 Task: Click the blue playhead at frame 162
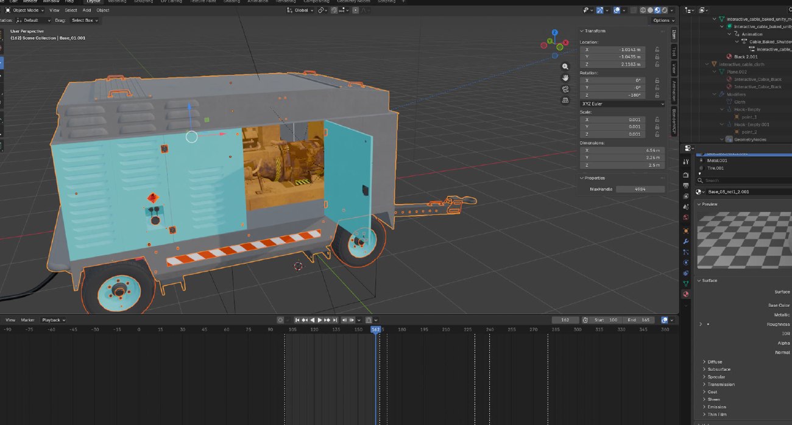375,329
